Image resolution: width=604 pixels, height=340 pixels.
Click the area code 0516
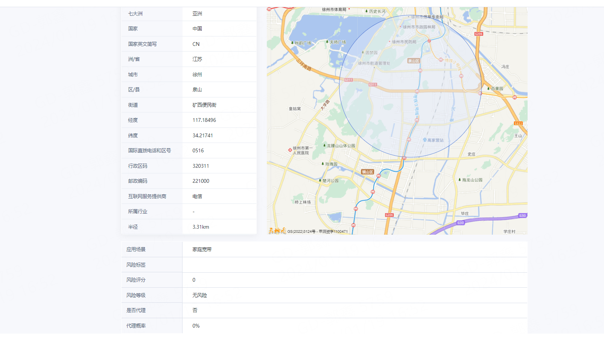[198, 150]
